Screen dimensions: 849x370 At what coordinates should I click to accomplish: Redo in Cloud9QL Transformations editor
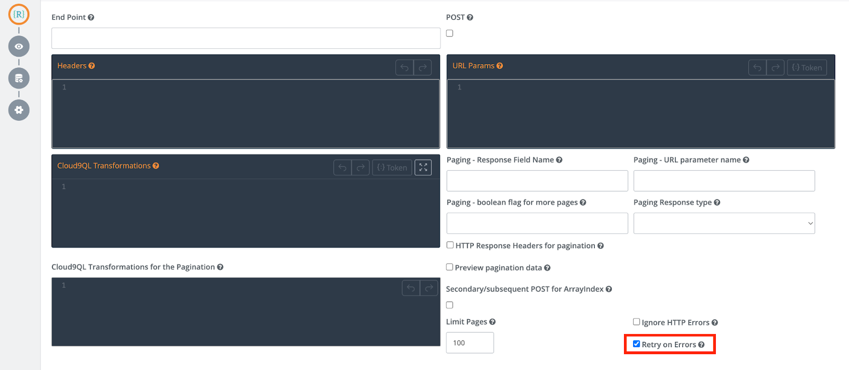point(360,168)
